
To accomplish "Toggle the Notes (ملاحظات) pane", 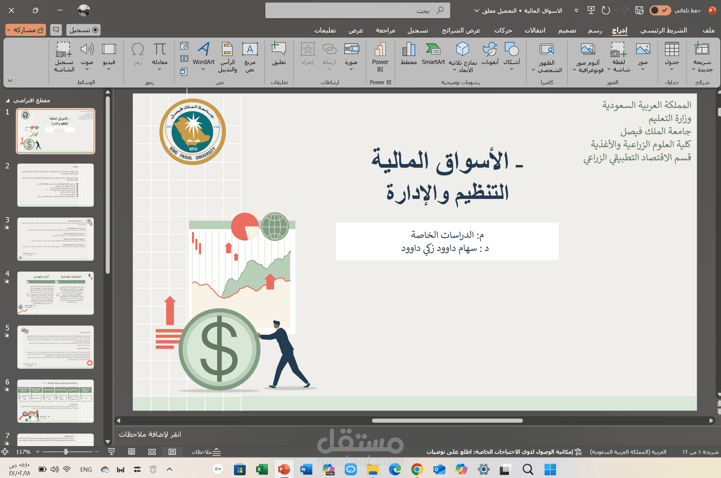I will pyautogui.click(x=206, y=452).
